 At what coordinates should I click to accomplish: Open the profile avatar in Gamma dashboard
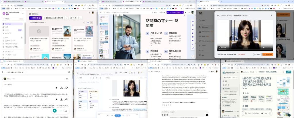pyautogui.click(x=93, y=13)
